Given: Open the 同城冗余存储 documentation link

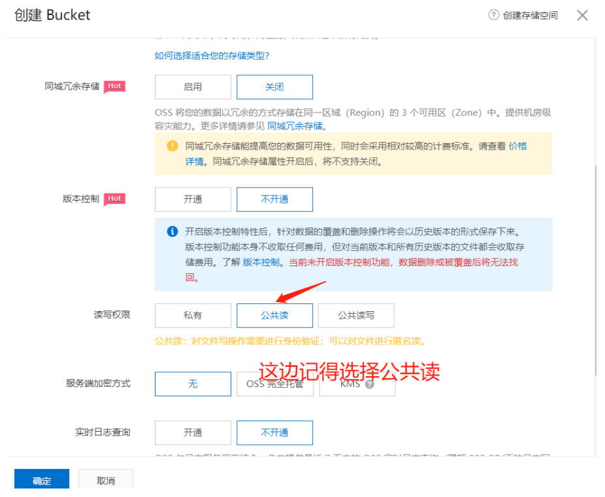Looking at the screenshot, I should (295, 126).
